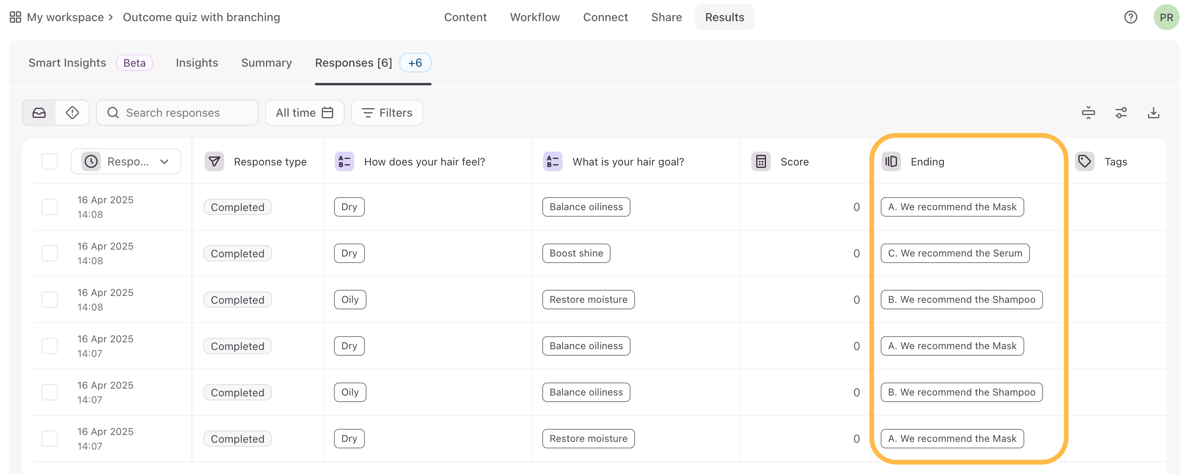
Task: Open the workspace grid icon
Action: [x=15, y=17]
